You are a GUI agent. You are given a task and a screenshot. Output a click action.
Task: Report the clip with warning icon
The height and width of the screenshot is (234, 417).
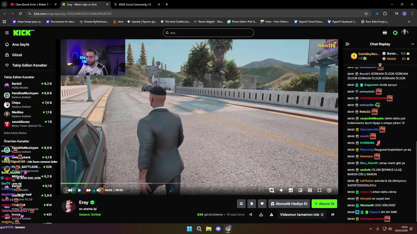pyautogui.click(x=271, y=214)
